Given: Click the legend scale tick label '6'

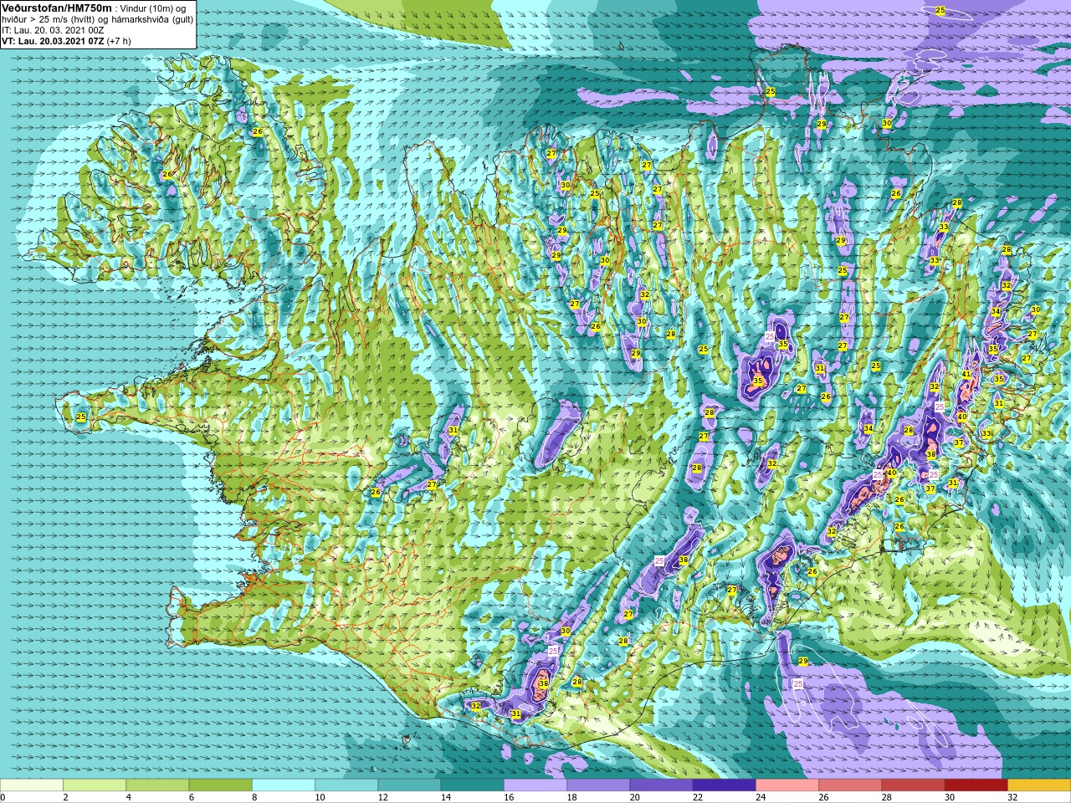Looking at the screenshot, I should pos(191,797).
